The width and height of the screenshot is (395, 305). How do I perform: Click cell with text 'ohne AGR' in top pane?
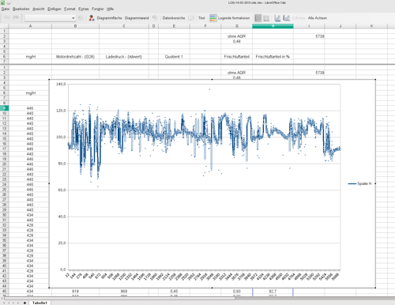click(x=236, y=36)
